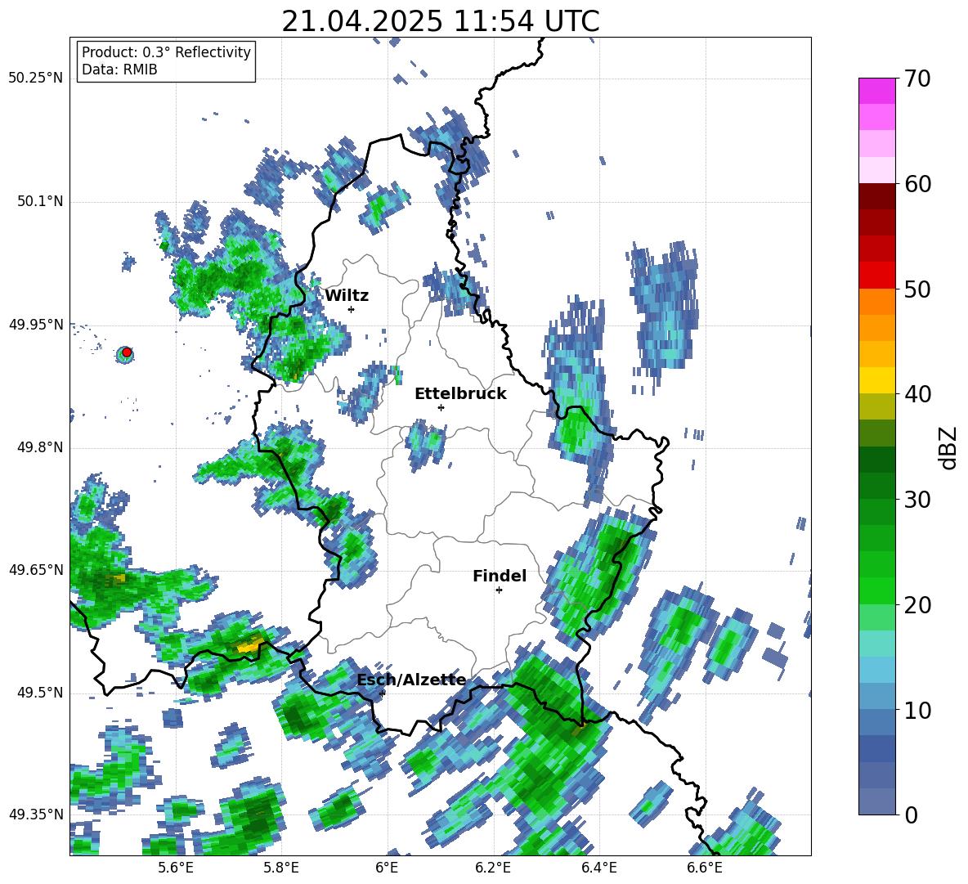This screenshot has height=884, width=968.
Task: Click the Ettelbruck city label
Action: point(460,394)
